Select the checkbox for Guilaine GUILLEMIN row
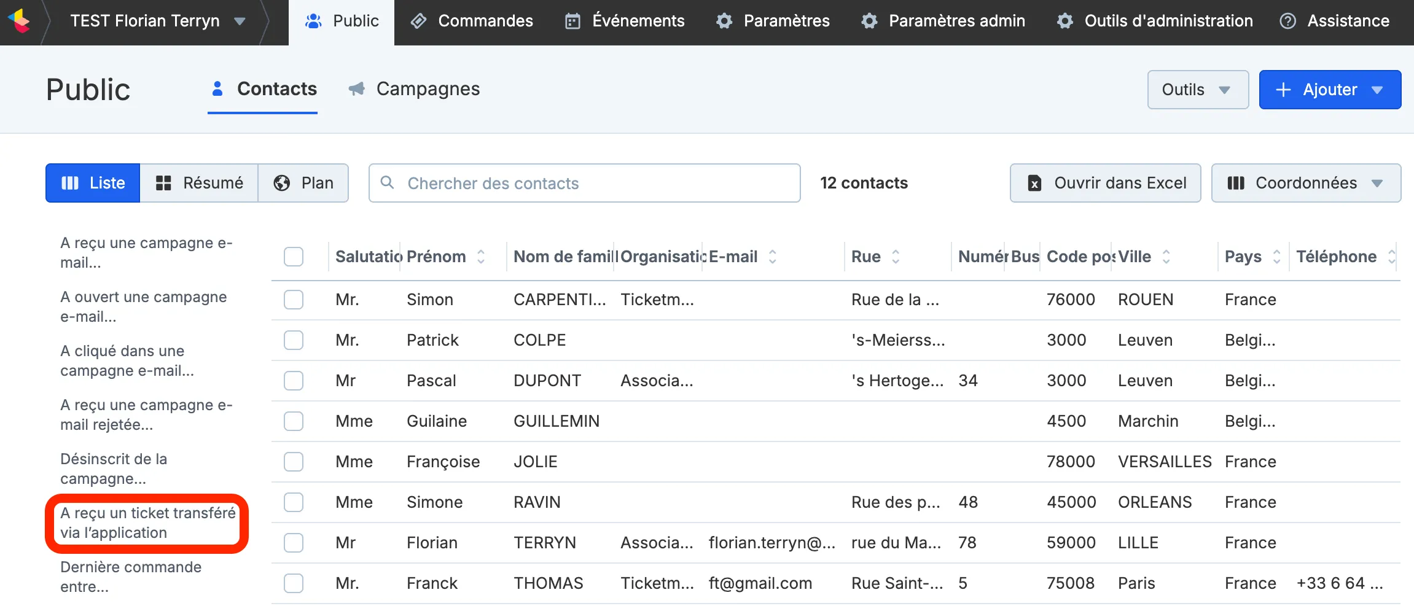The width and height of the screenshot is (1414, 614). click(294, 421)
